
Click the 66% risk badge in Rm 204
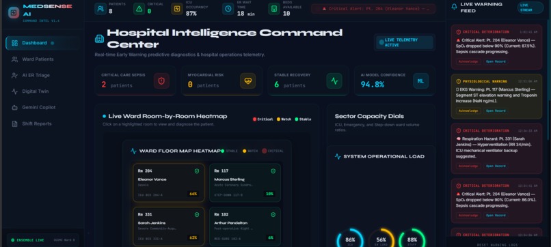(193, 194)
